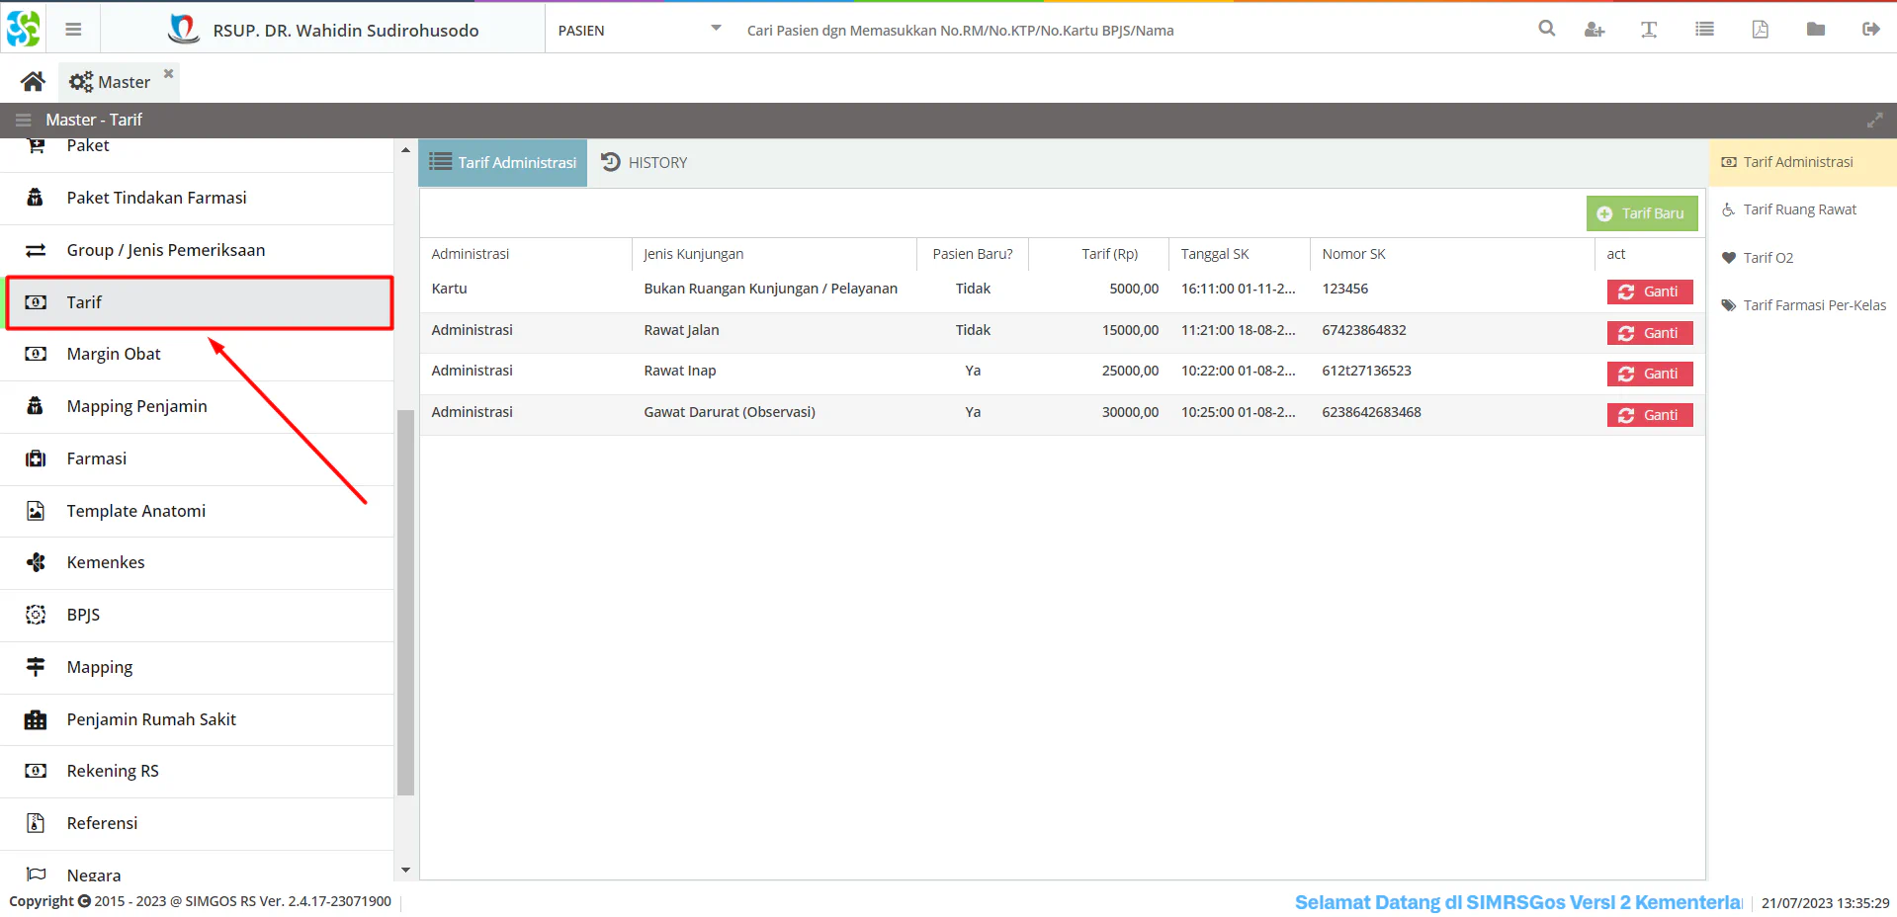Sort by Nomor SK column header
1897x917 pixels.
pos(1452,254)
